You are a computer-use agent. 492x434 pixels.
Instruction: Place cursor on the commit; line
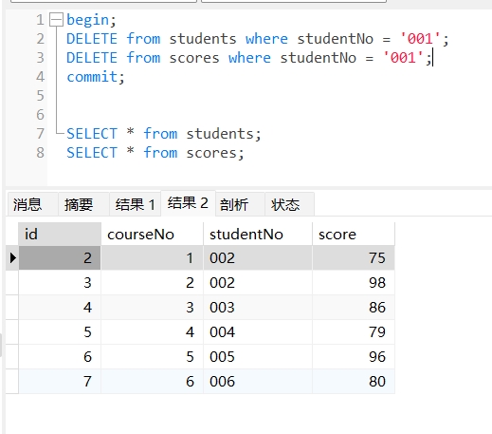point(96,77)
